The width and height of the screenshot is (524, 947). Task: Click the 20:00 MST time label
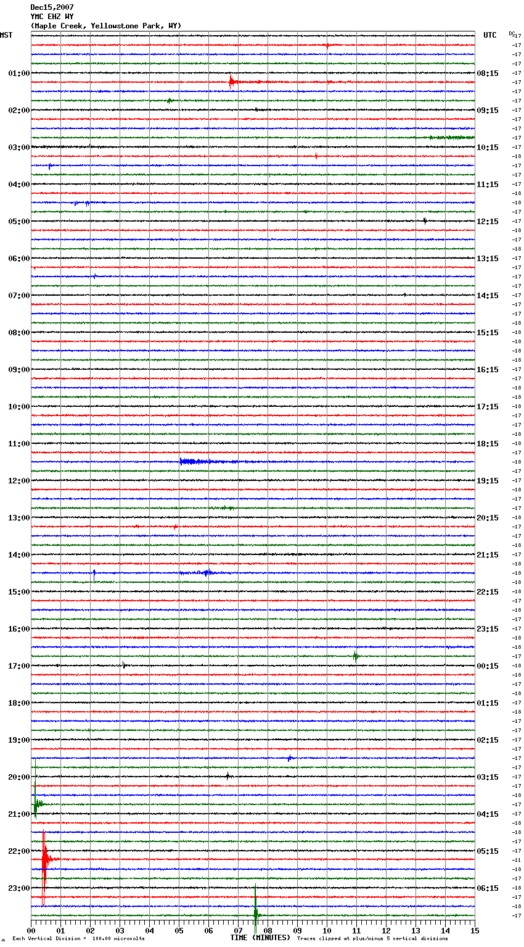pos(19,777)
